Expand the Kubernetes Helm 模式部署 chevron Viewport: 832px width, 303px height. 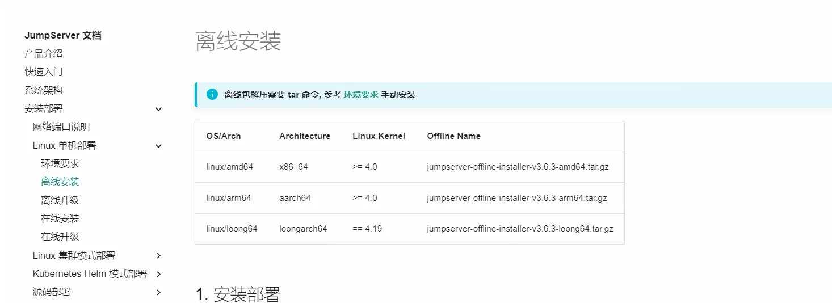point(159,274)
